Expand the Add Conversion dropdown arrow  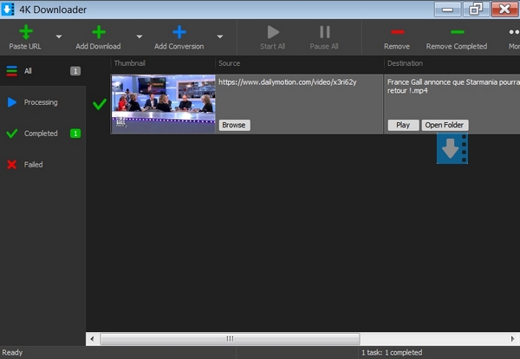coord(220,36)
